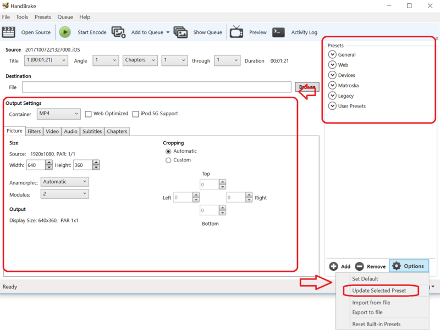The width and height of the screenshot is (440, 335).
Task: Switch to the Audio tab
Action: (x=70, y=131)
